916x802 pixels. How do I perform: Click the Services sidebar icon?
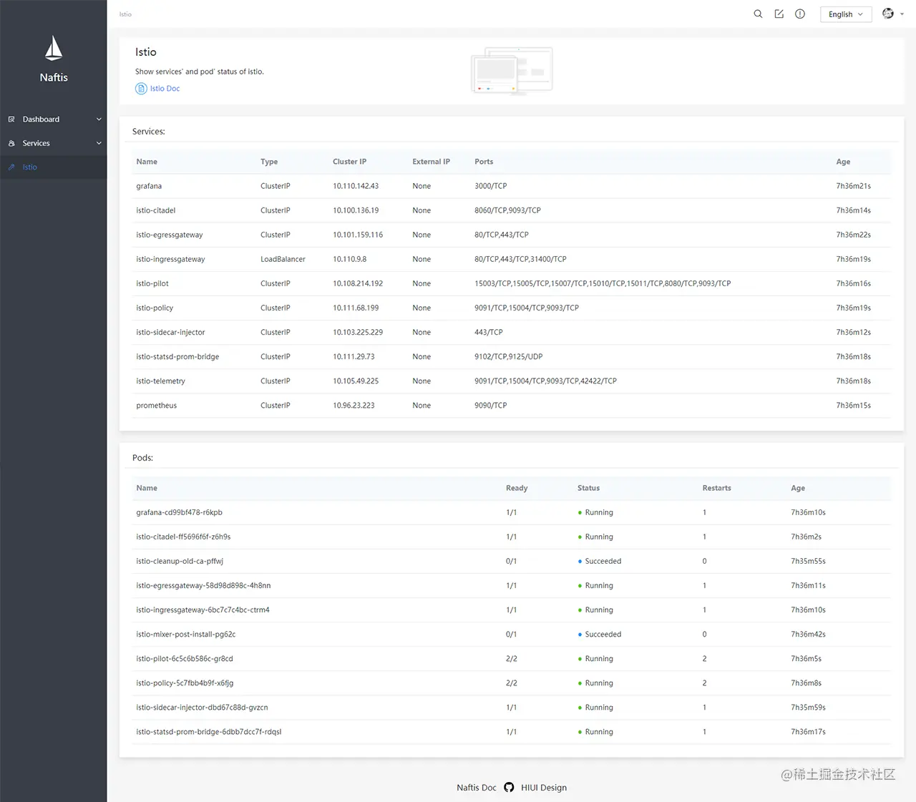coord(11,143)
